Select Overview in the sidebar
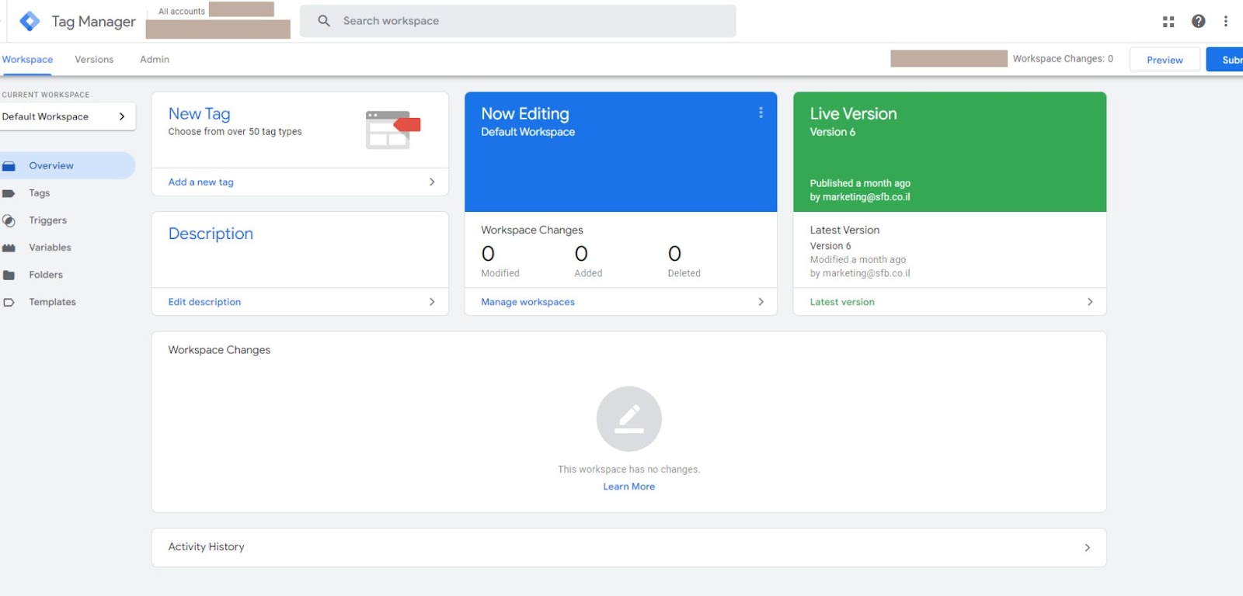Image resolution: width=1243 pixels, height=596 pixels. 68,165
